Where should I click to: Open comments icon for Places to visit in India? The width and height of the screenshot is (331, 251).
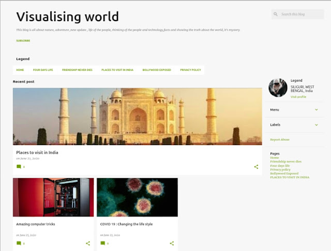point(19,167)
